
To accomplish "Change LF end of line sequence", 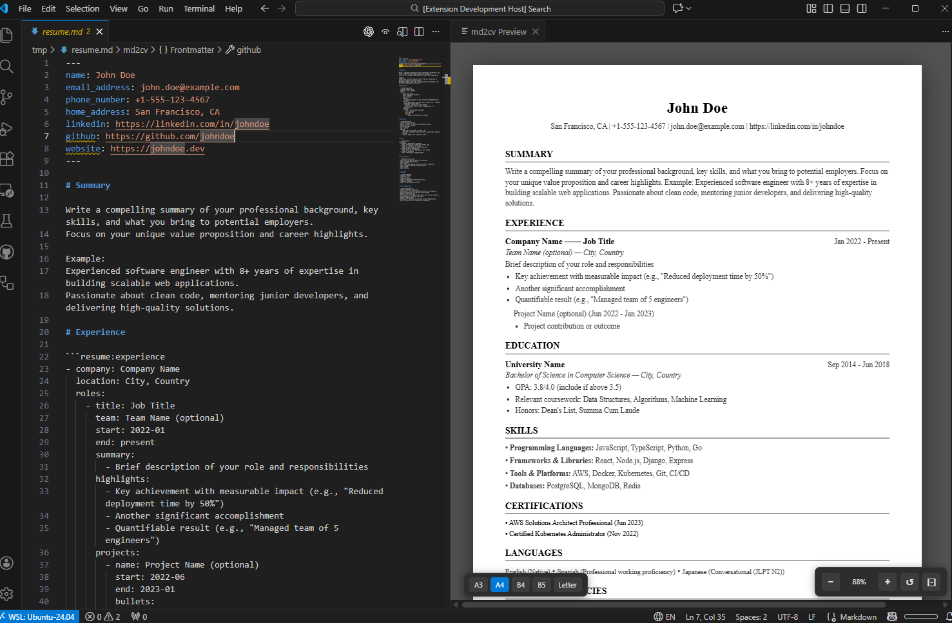I will tap(812, 617).
